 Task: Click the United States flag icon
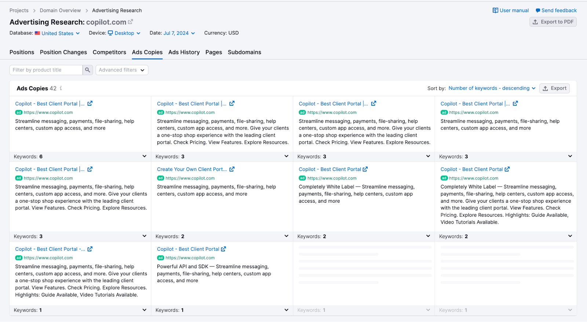point(37,33)
